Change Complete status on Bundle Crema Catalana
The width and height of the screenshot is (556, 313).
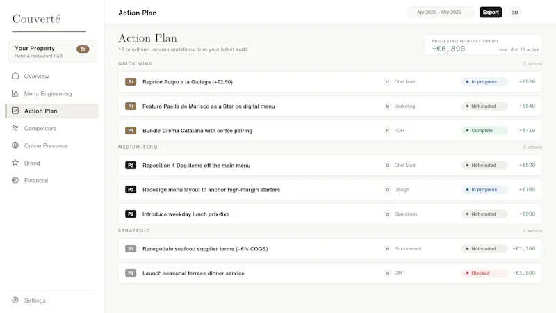(484, 131)
